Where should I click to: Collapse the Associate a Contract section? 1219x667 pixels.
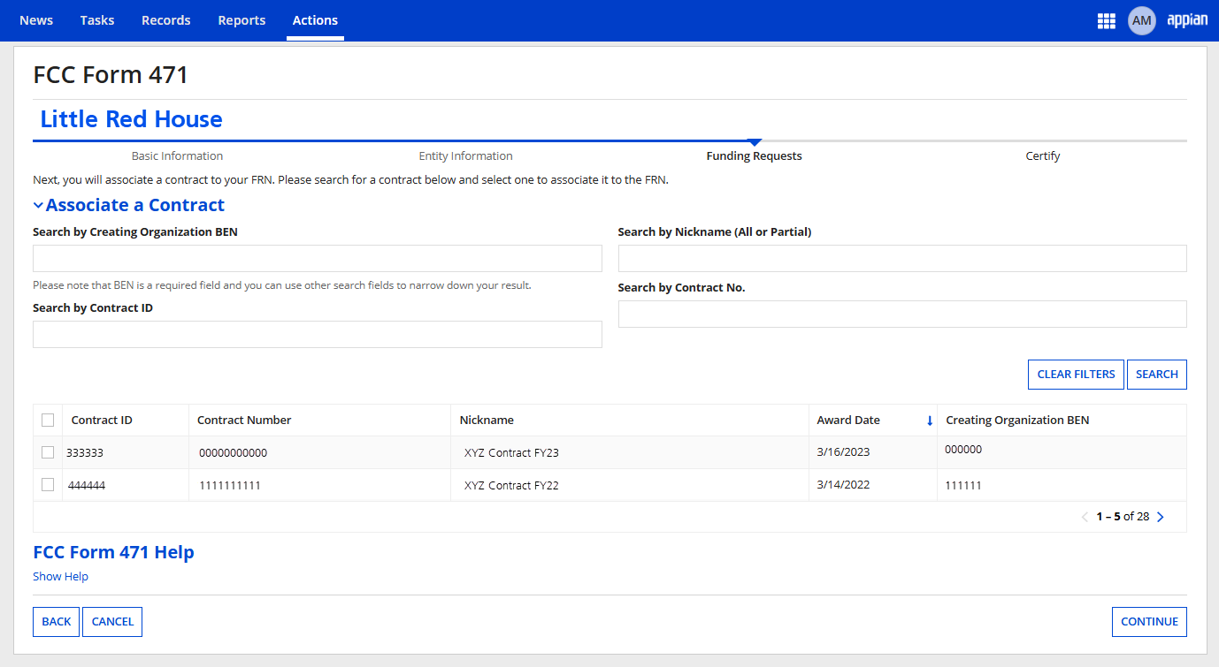point(38,206)
